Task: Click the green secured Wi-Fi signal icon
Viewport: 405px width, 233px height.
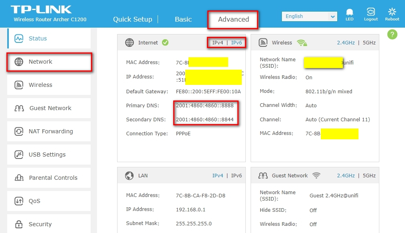Action: click(302, 42)
